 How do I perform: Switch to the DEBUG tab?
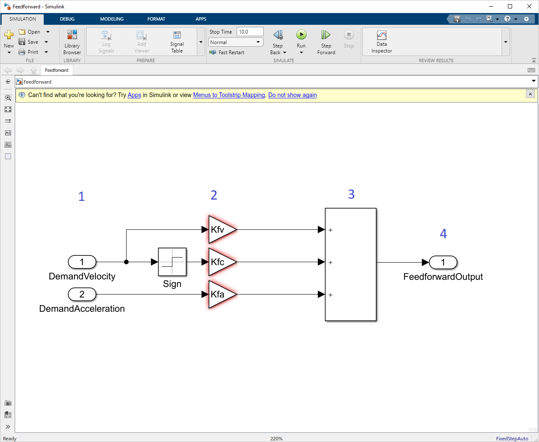pos(67,19)
